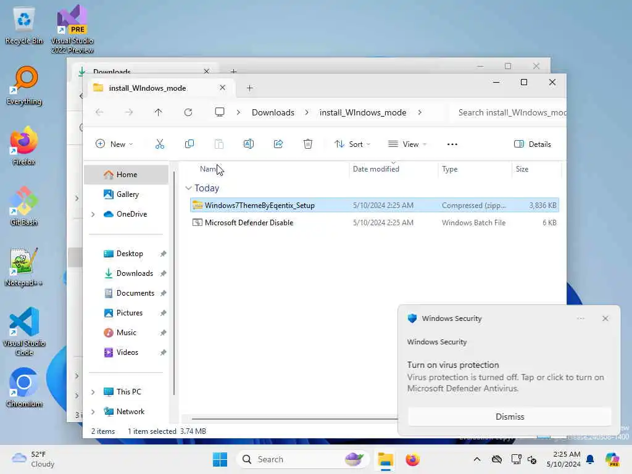Open Videos in navigation pane

point(126,352)
